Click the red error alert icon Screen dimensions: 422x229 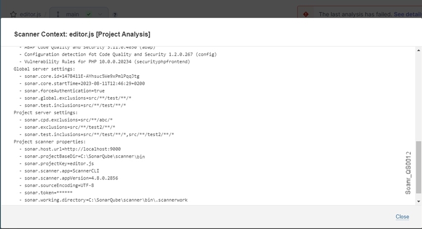click(306, 15)
